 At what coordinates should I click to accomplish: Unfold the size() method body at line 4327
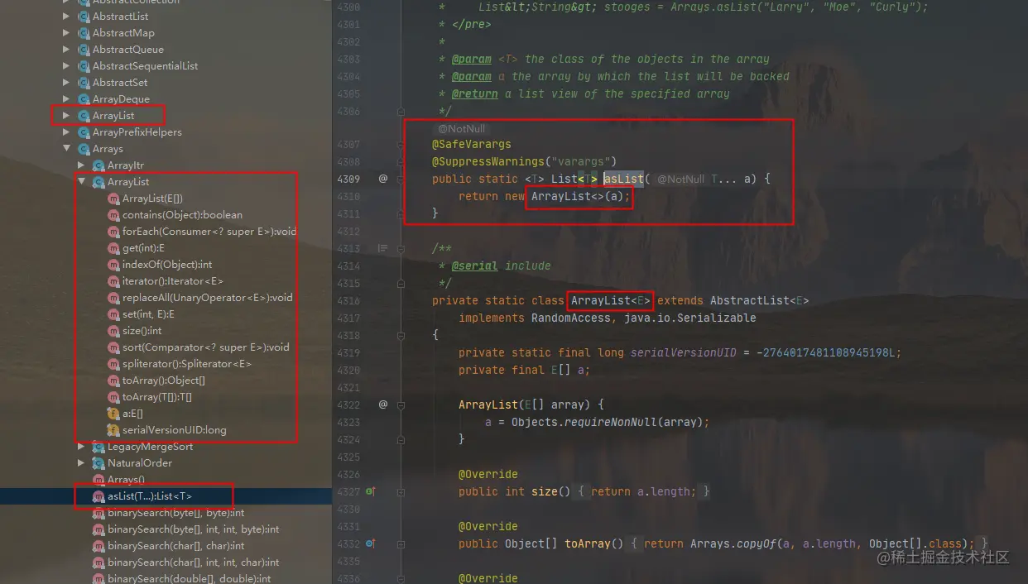(x=401, y=491)
